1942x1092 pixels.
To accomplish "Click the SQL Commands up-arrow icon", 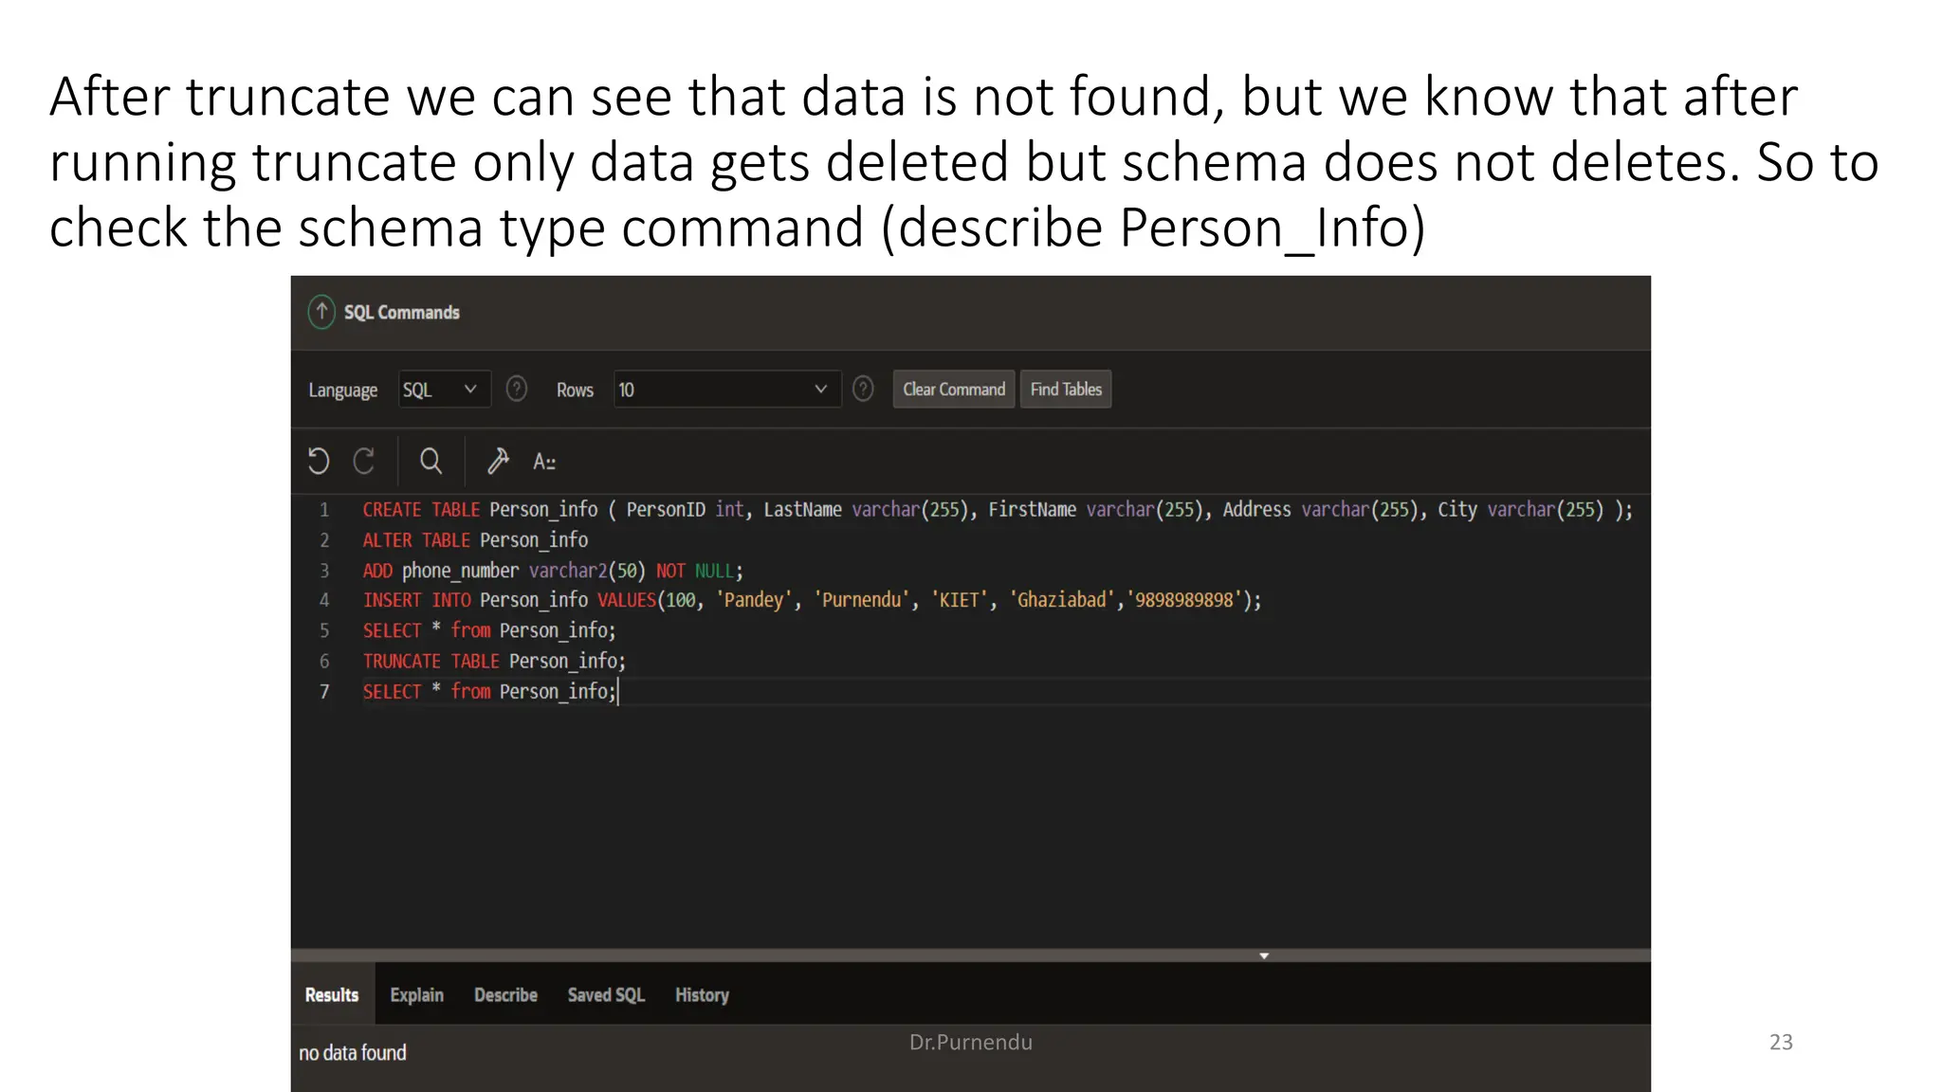I will 321,312.
